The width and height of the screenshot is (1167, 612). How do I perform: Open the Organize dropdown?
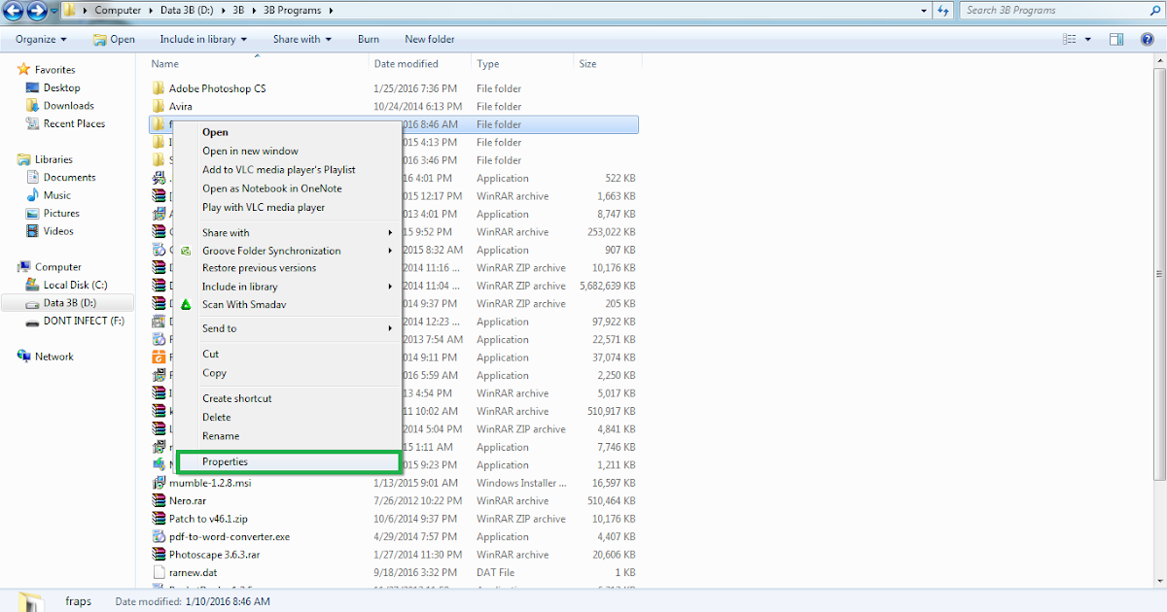pos(37,39)
